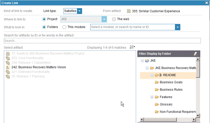Click folder tree scroll left arrow
The height and width of the screenshot is (123, 210).
pyautogui.click(x=142, y=119)
